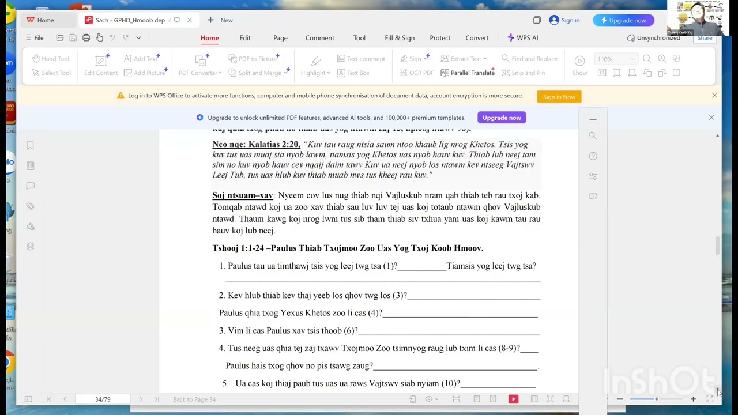Screen dimensions: 738x415
Task: Click the New tab button
Action: click(x=220, y=20)
